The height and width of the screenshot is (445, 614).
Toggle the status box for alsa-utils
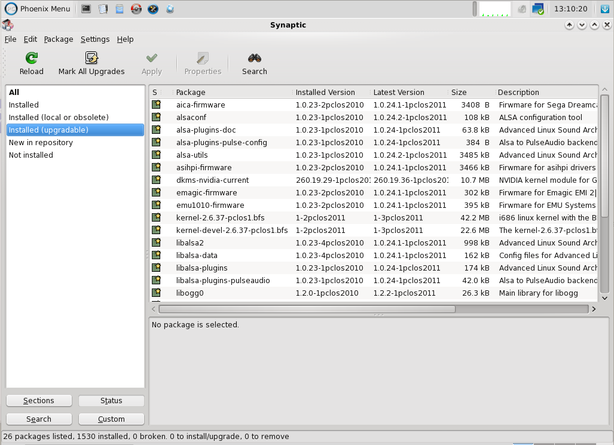(x=156, y=155)
